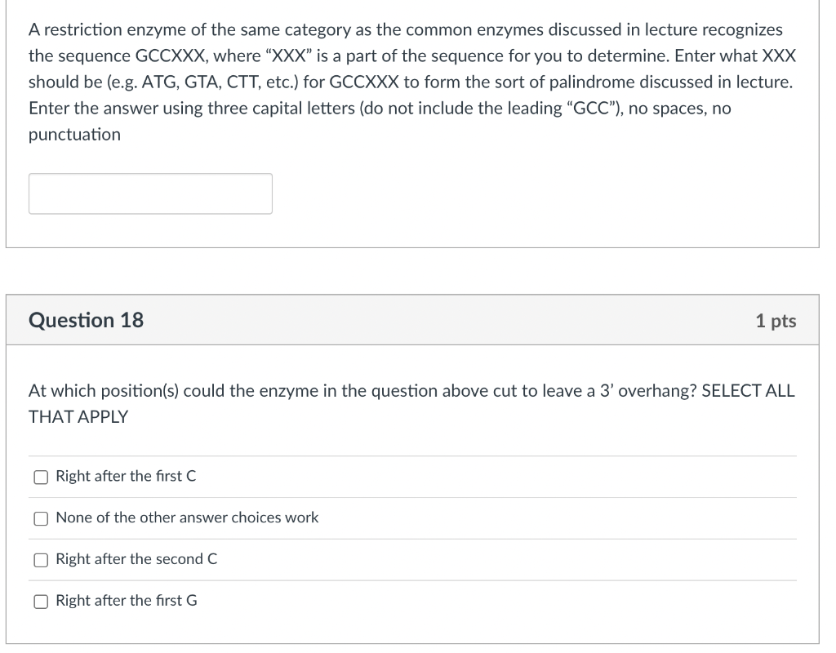Image resolution: width=836 pixels, height=653 pixels.
Task: Select the 'Right after the first G' checkbox
Action: (41, 602)
